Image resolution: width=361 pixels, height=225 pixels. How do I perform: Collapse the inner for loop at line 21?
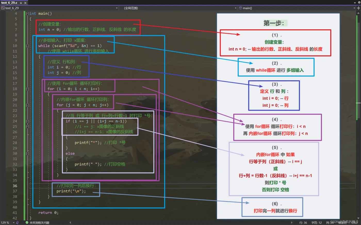27,105
